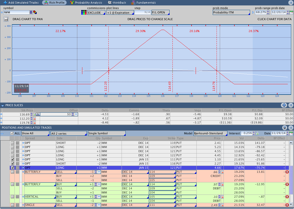The width and height of the screenshot is (294, 209).
Task: Toggle the lock icon on the 119.78 slice
Action: [35, 122]
